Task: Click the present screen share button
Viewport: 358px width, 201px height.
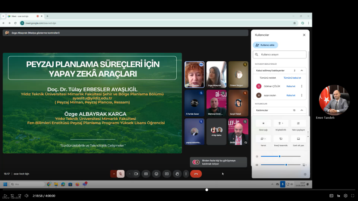Action: pyautogui.click(x=166, y=174)
